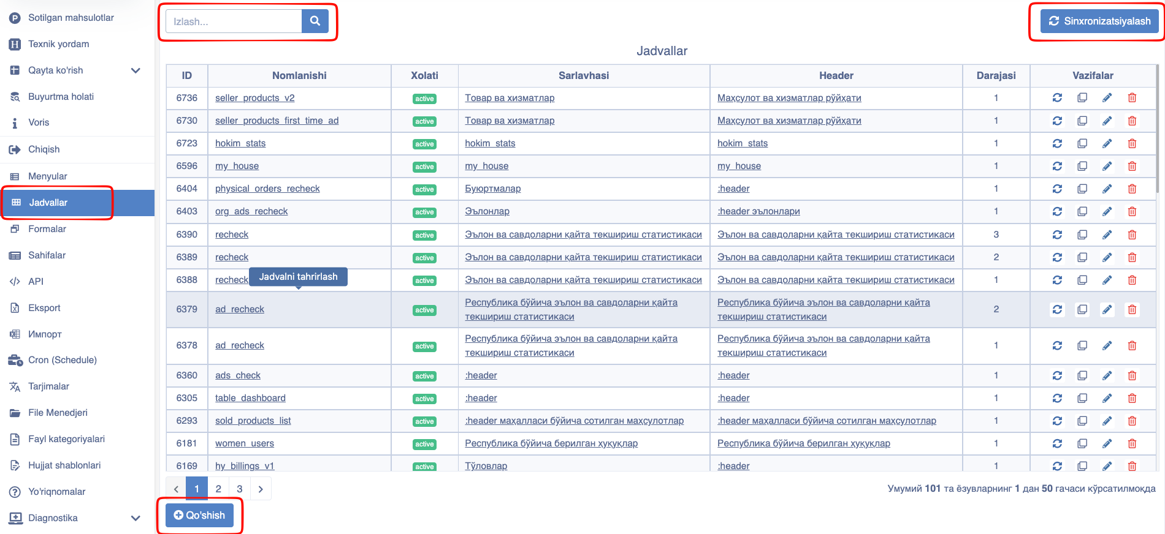Open Buyurtma holati in the sidebar

point(77,97)
